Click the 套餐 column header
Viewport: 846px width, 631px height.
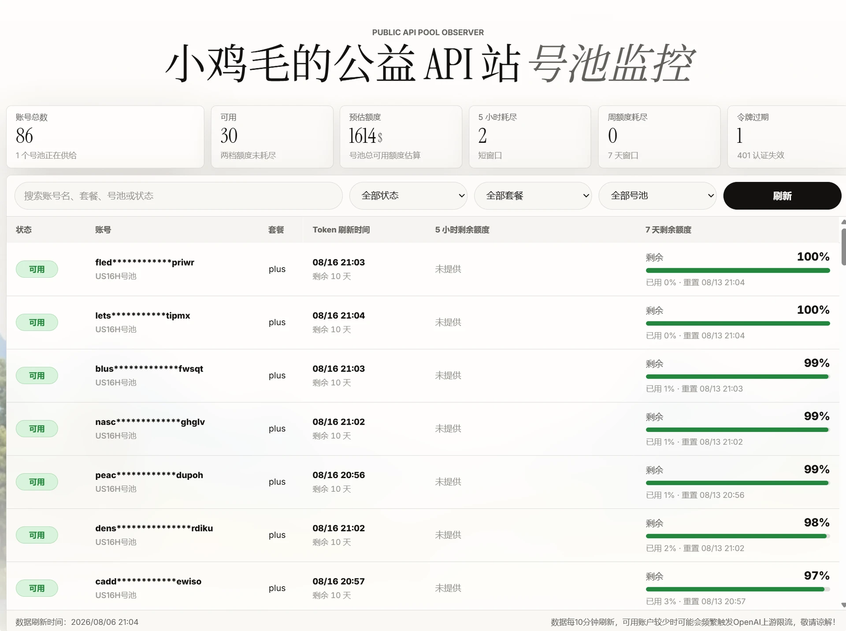(x=276, y=230)
